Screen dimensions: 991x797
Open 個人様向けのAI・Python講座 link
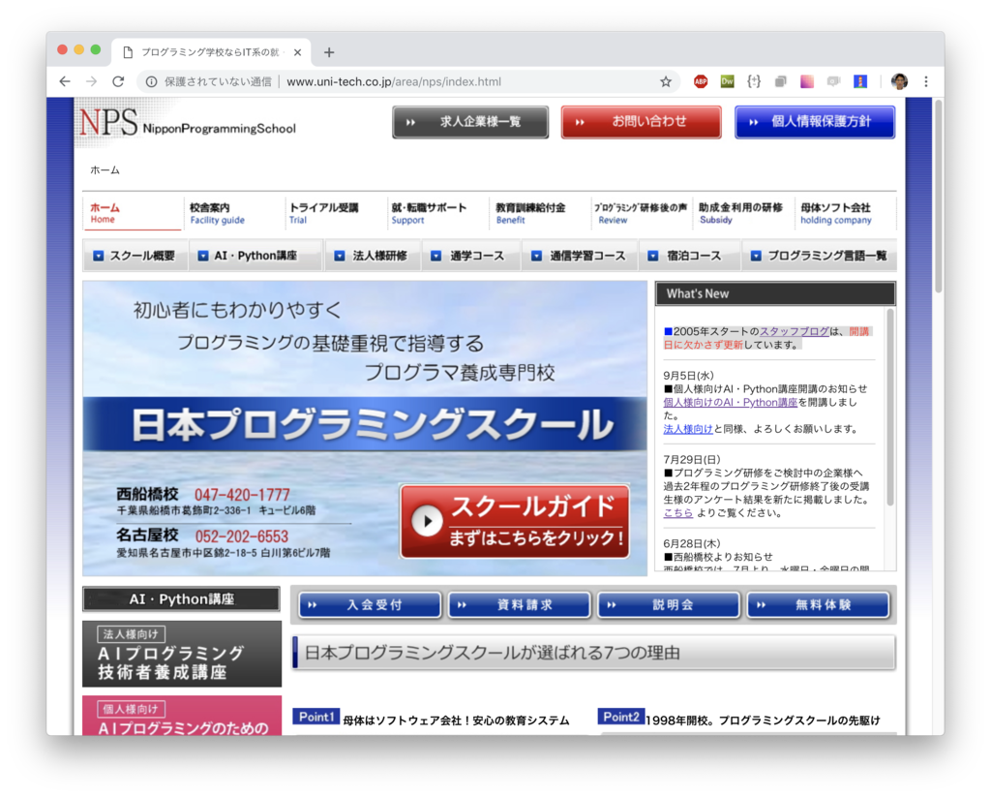tap(730, 402)
